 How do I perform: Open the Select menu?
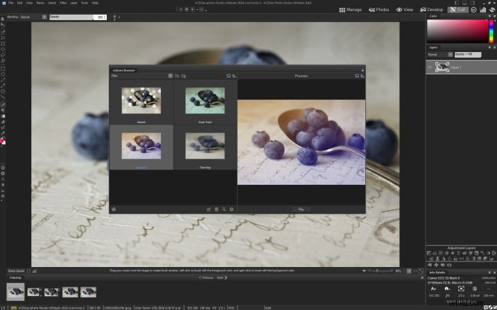52,3
